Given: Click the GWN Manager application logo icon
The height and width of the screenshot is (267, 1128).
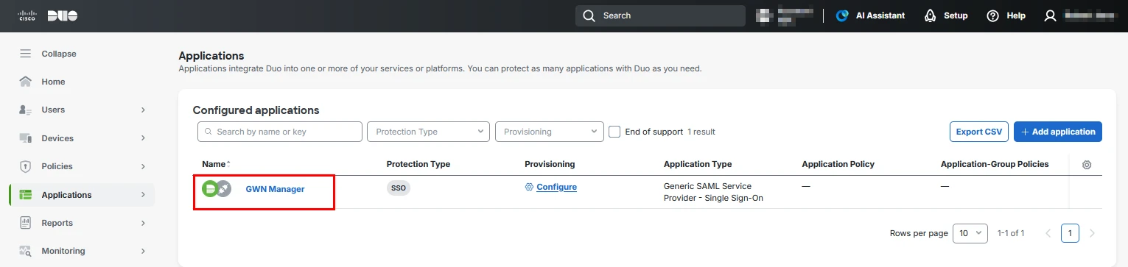Looking at the screenshot, I should [217, 189].
